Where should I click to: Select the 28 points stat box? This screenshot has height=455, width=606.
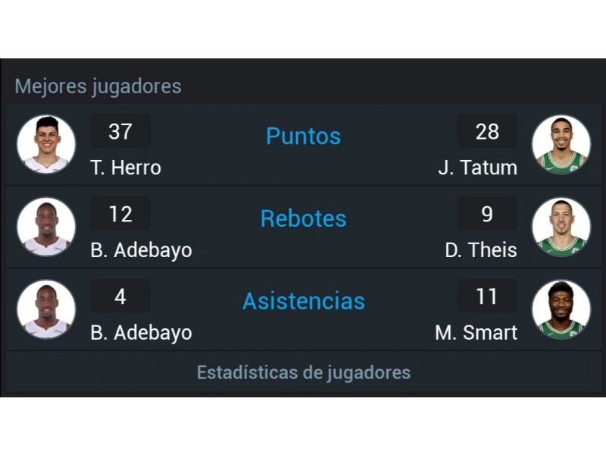pyautogui.click(x=487, y=131)
